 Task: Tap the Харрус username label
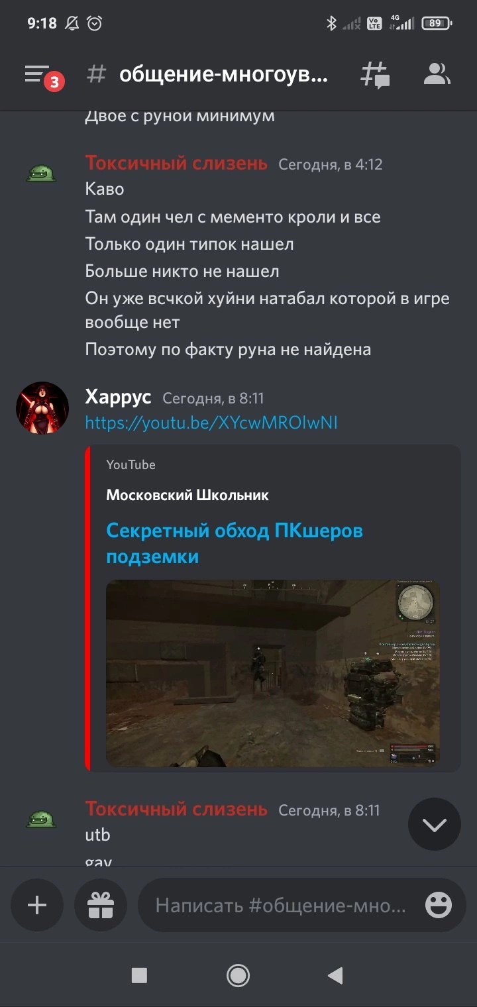[119, 397]
